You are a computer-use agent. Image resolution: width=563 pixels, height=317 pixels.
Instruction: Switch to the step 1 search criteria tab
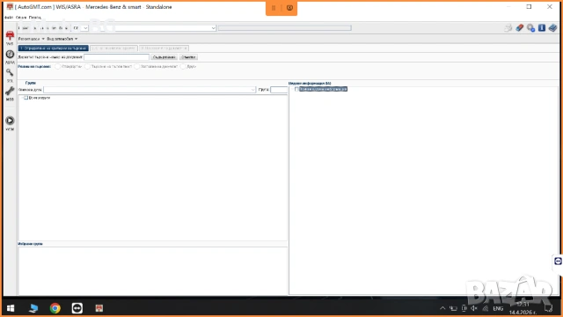pyautogui.click(x=53, y=48)
